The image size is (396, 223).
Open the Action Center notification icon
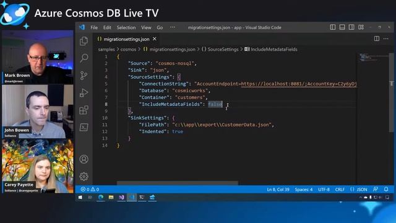tap(387, 198)
